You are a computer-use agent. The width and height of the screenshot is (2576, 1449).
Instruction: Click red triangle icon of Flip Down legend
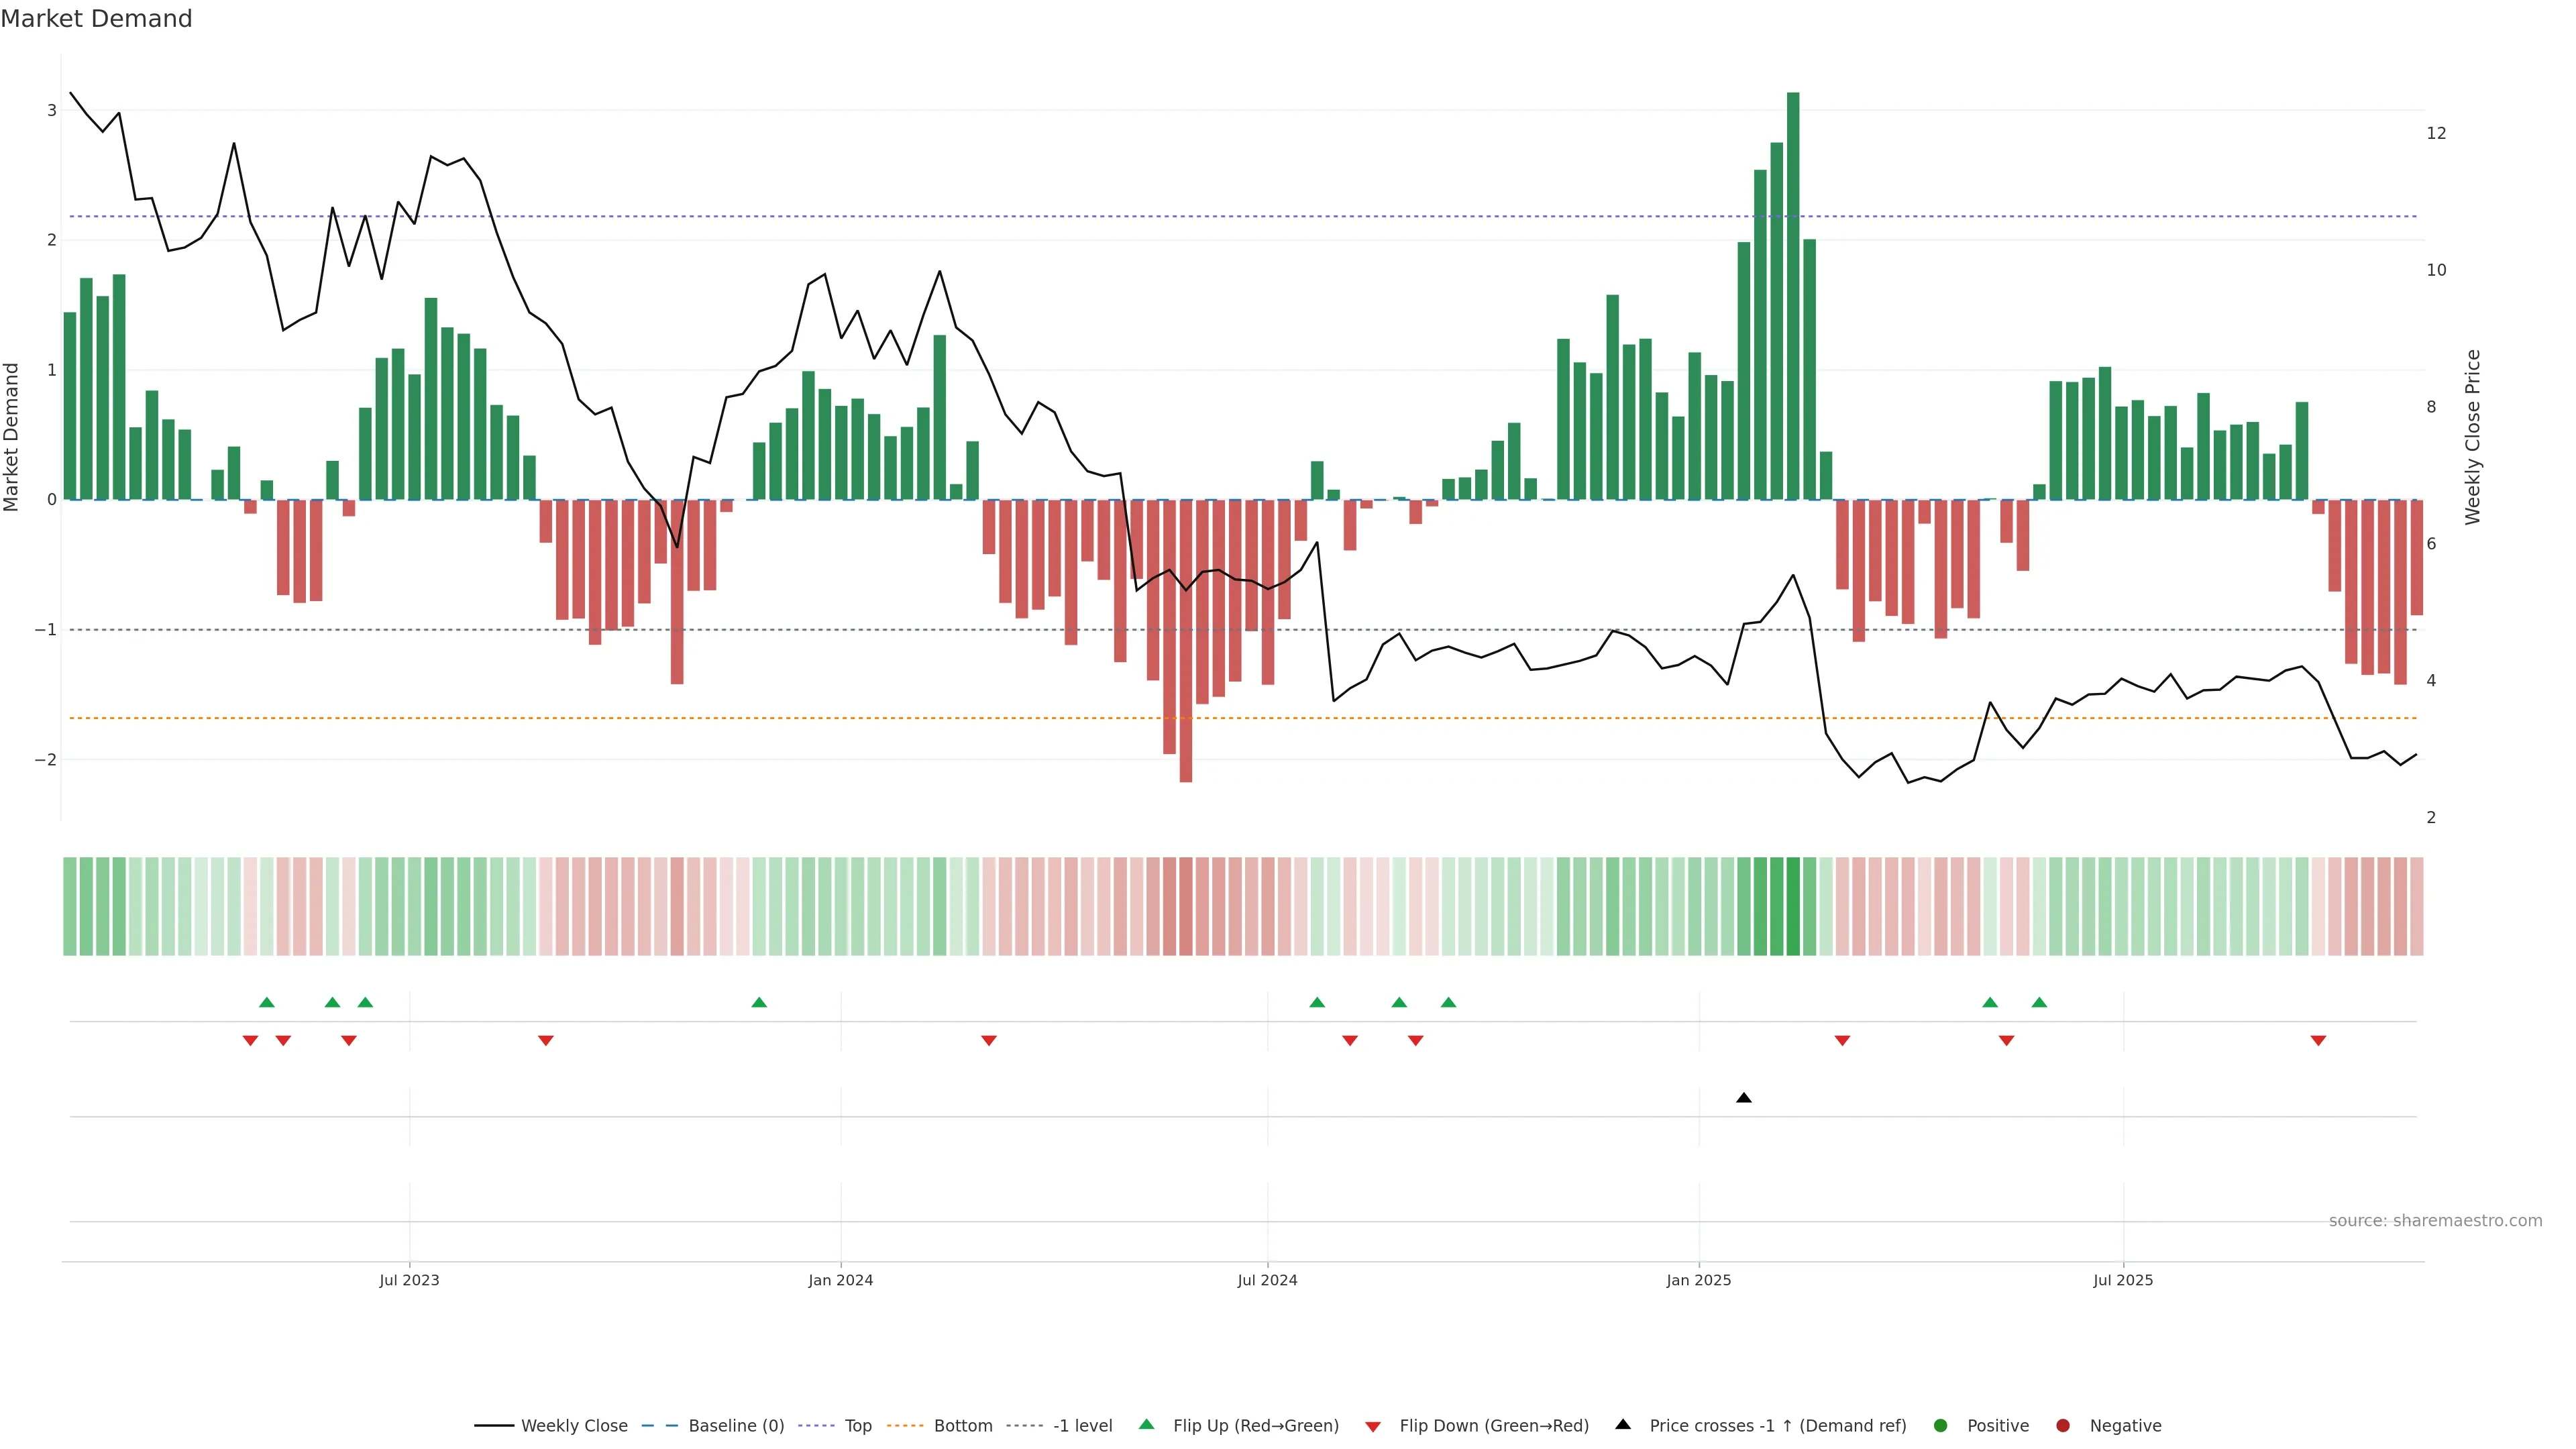click(1373, 1426)
